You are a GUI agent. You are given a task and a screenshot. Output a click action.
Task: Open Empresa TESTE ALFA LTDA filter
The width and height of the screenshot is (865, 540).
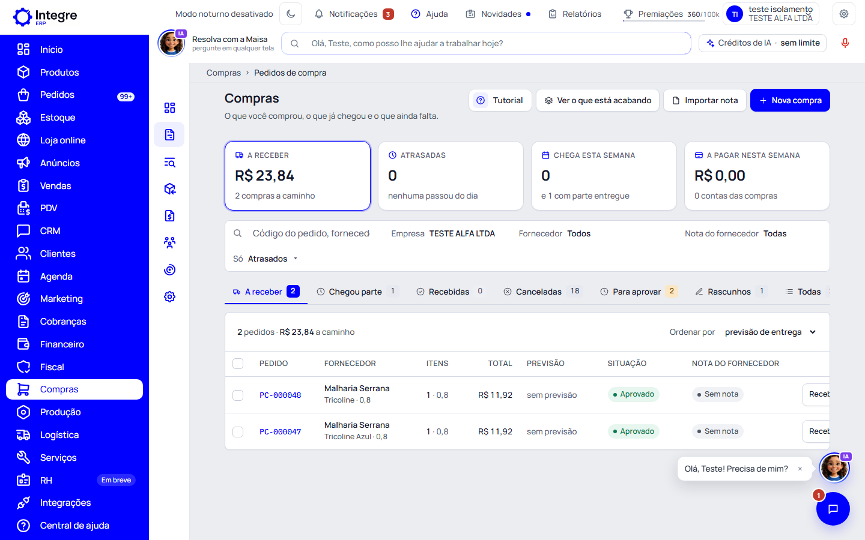click(x=443, y=233)
